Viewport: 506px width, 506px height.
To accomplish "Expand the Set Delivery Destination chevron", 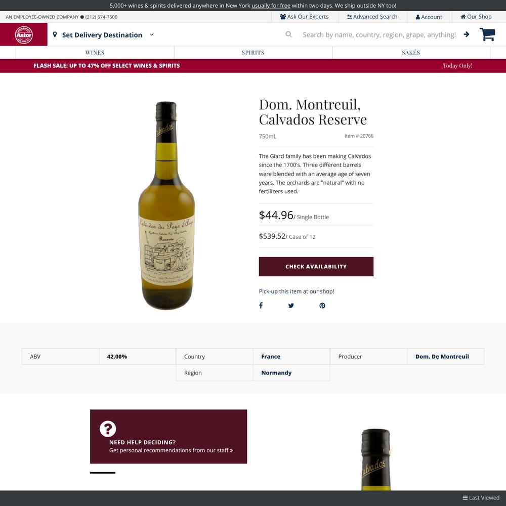I will (152, 34).
